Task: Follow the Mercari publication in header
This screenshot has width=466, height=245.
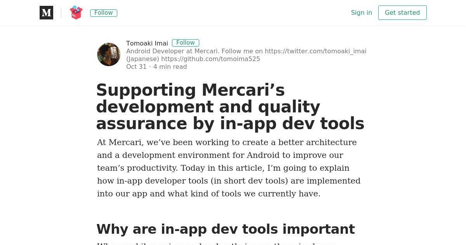Action: tap(104, 13)
